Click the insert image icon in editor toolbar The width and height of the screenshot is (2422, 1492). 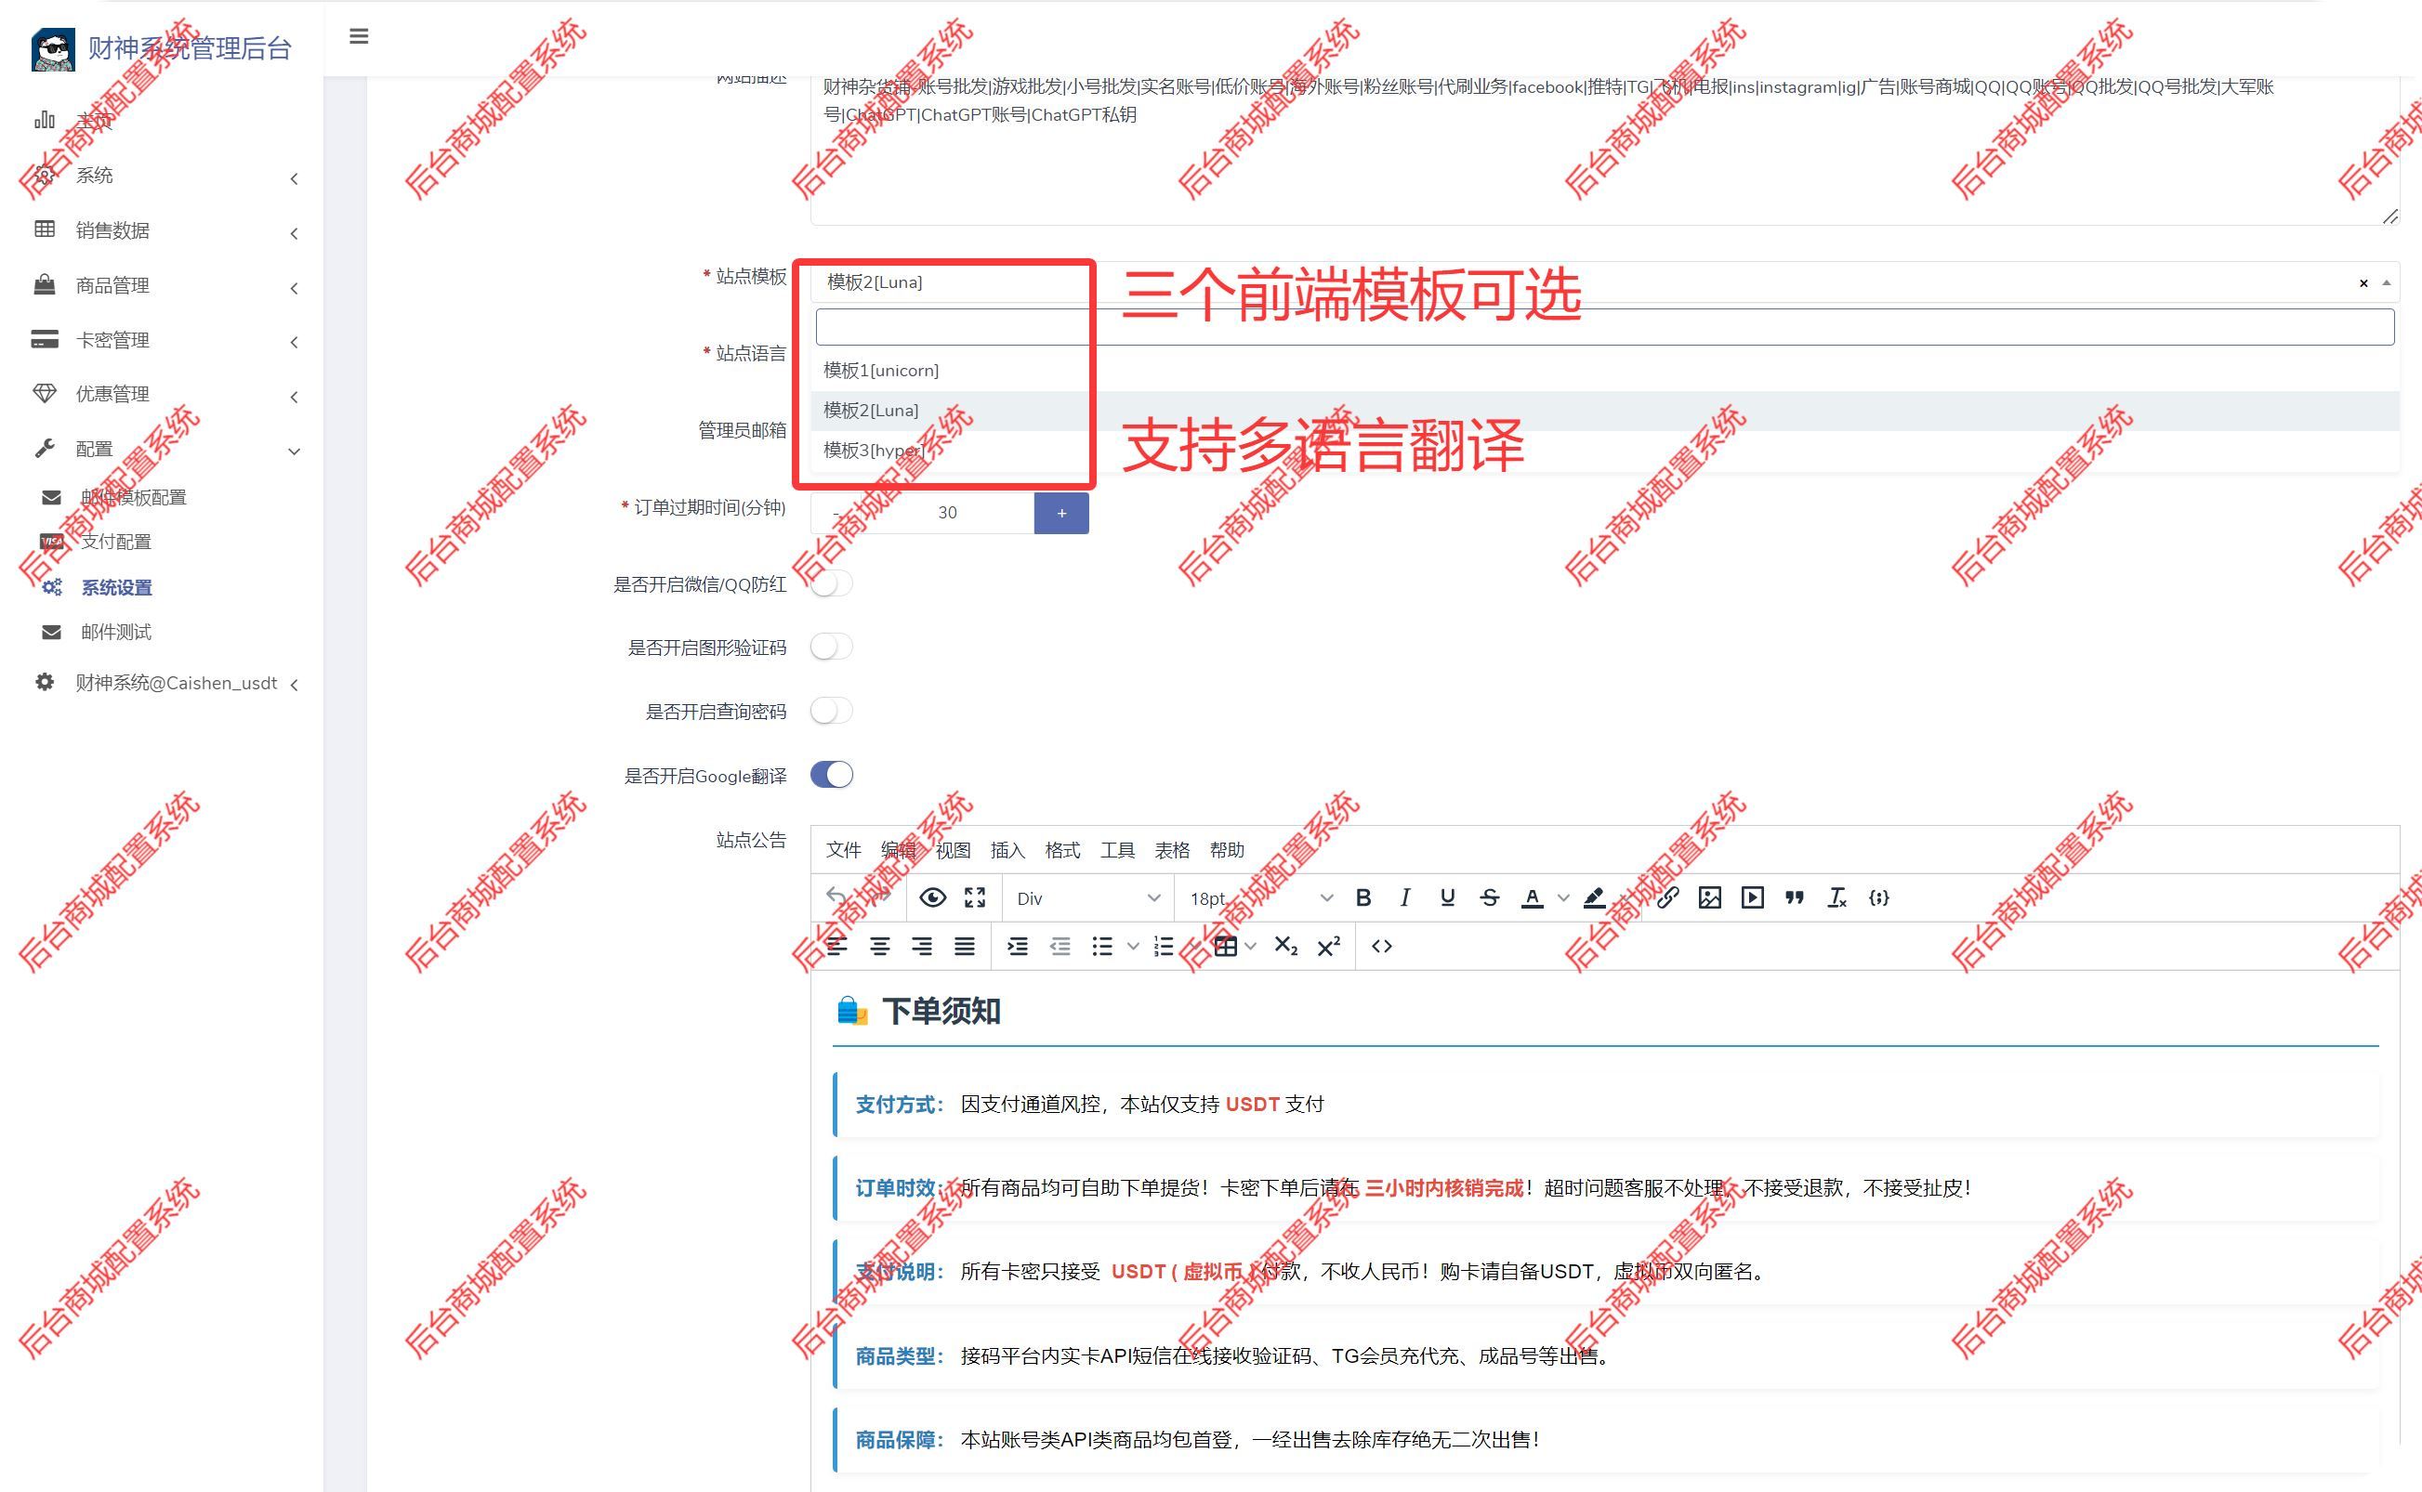1710,897
